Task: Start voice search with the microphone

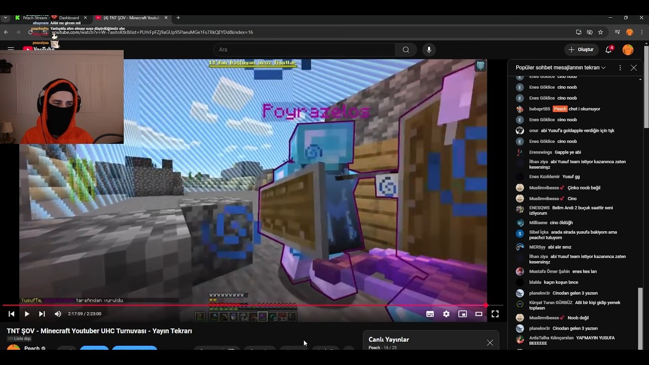Action: (x=429, y=50)
